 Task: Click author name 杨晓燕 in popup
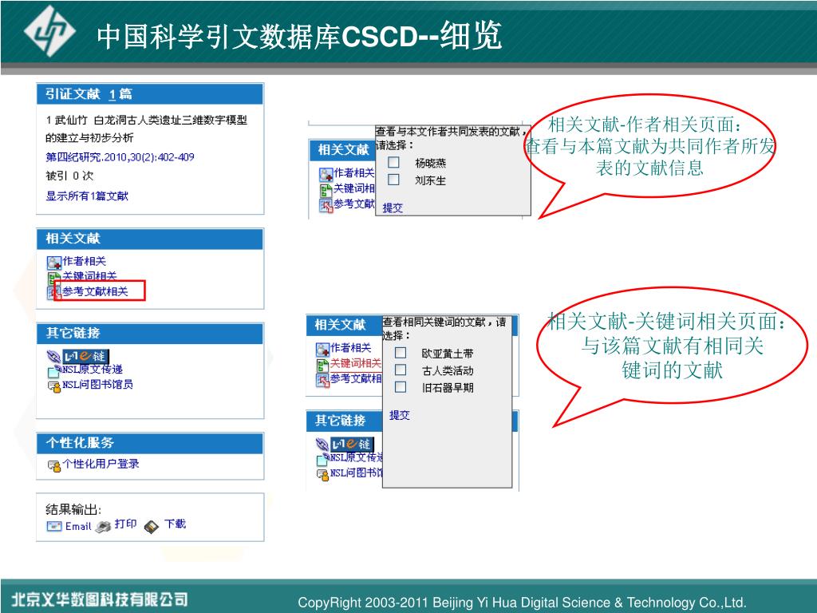tap(430, 163)
